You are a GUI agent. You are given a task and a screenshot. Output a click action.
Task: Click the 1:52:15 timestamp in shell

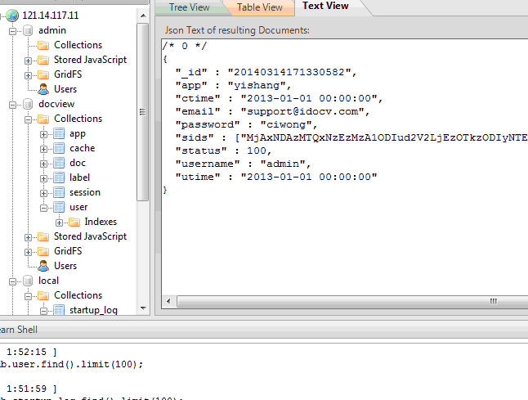[x=26, y=352]
